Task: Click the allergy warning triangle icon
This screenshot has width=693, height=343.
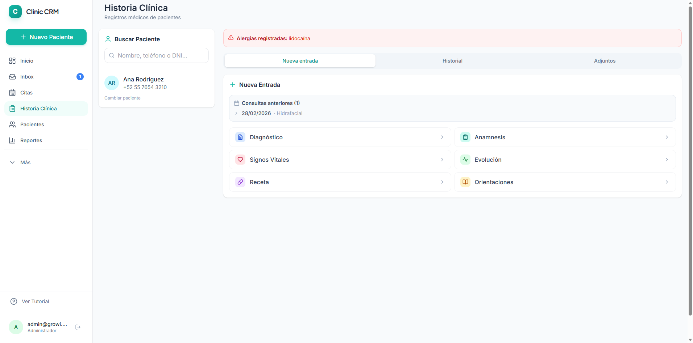Action: click(x=231, y=38)
